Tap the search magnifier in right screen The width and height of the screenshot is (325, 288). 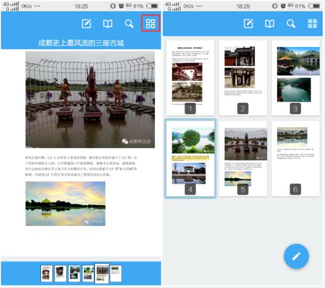[291, 23]
